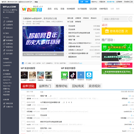Switch to the 推荐好帖 tab

click(61, 86)
